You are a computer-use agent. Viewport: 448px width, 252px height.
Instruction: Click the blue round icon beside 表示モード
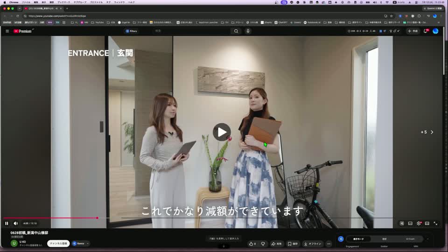coord(341,239)
